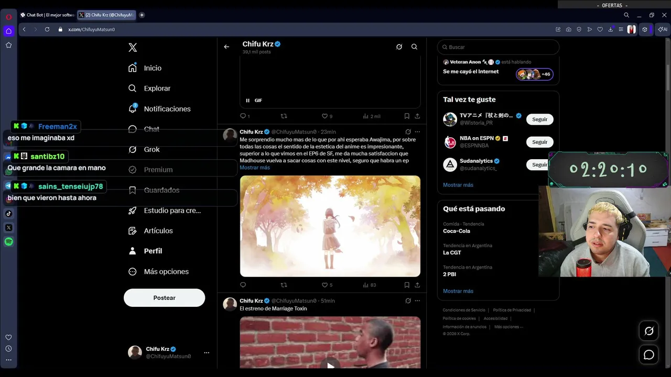Open Notificaciones
Screen dimensions: 671x377
(x=160, y=109)
